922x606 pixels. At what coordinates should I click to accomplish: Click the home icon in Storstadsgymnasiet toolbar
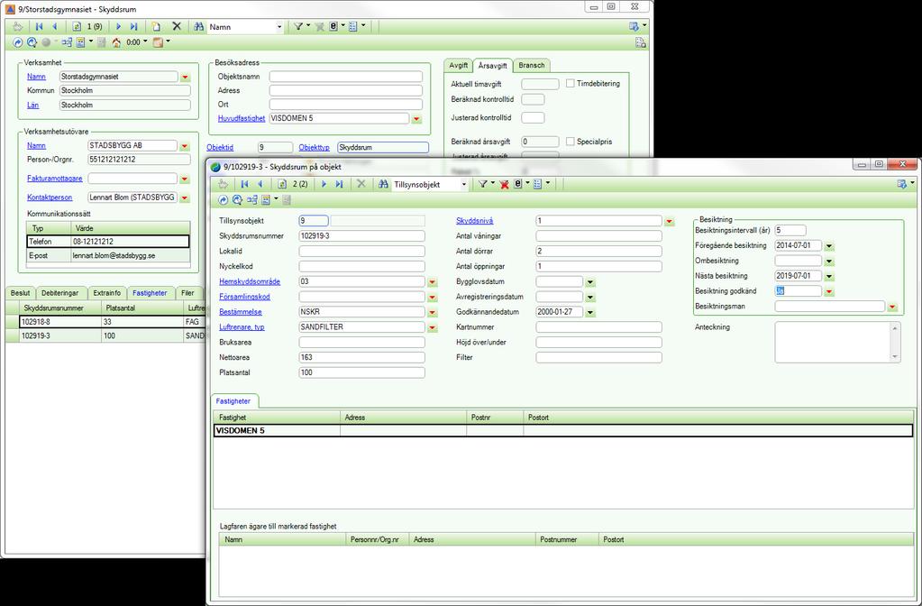click(x=116, y=42)
